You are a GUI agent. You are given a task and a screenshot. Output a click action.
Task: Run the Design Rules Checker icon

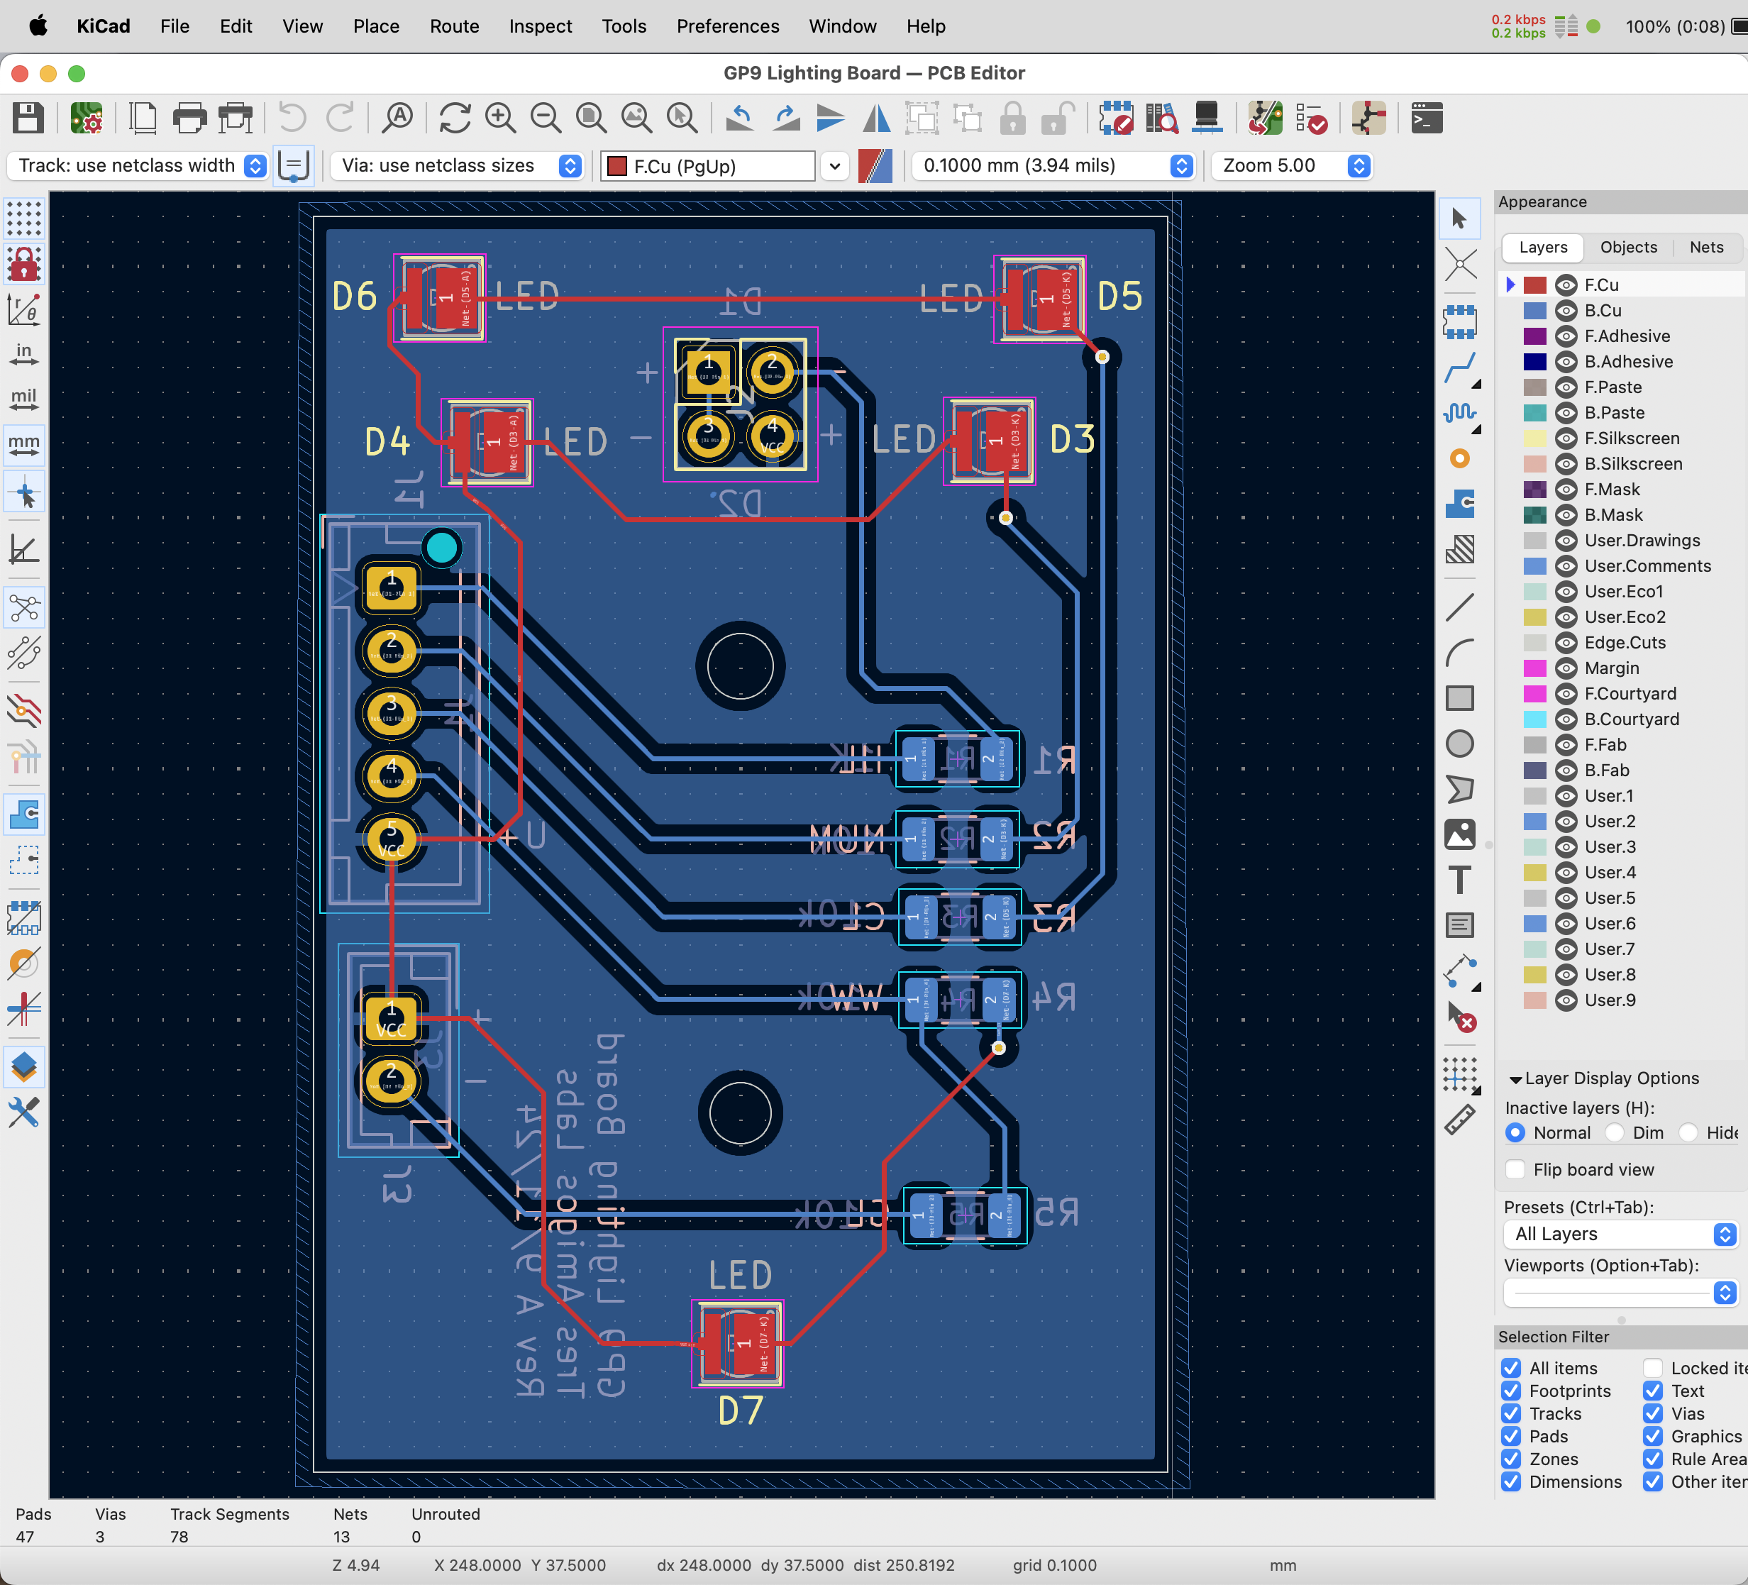pyautogui.click(x=1310, y=118)
